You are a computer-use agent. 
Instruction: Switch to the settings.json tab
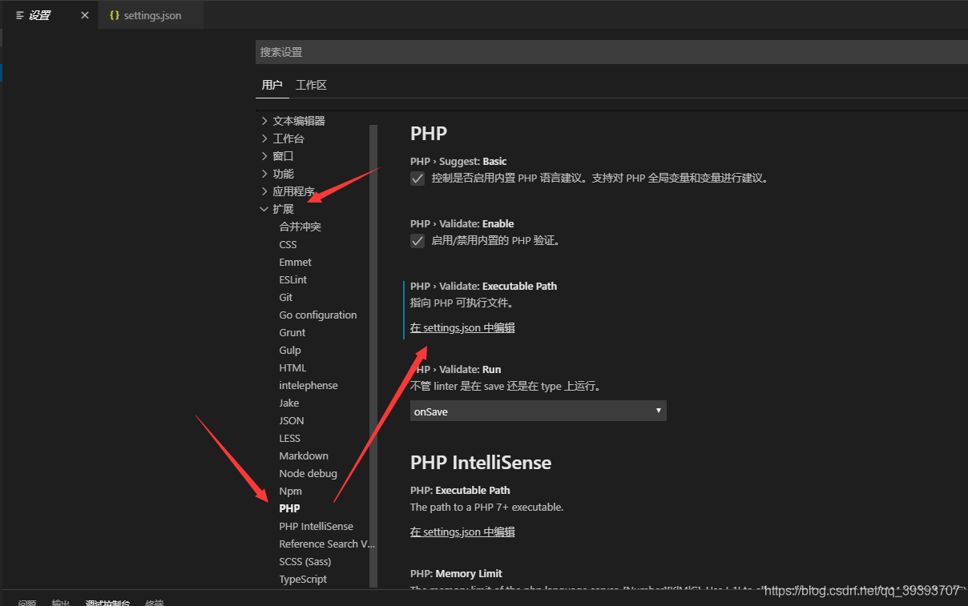pos(151,15)
